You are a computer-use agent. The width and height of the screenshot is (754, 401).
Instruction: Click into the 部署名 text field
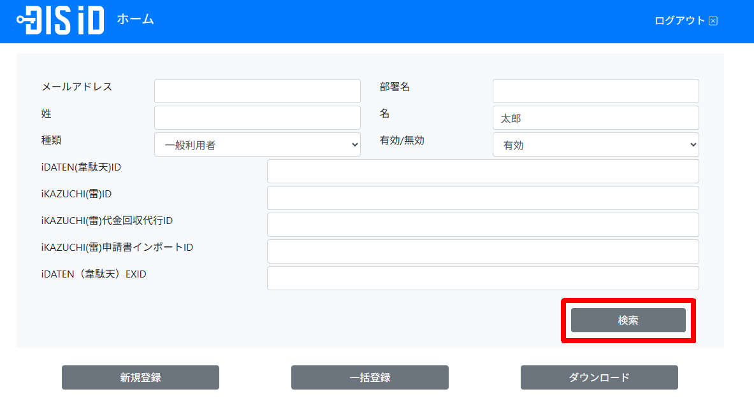click(595, 91)
